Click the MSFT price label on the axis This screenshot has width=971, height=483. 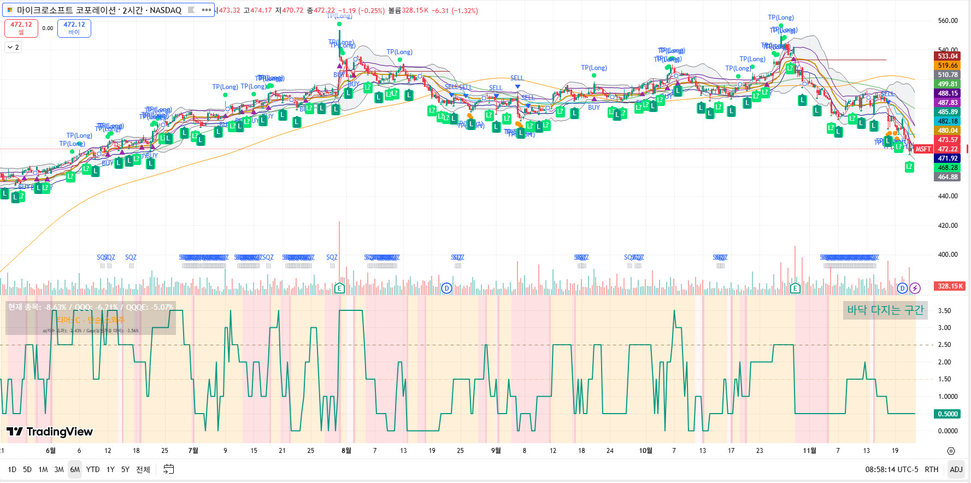click(x=923, y=149)
